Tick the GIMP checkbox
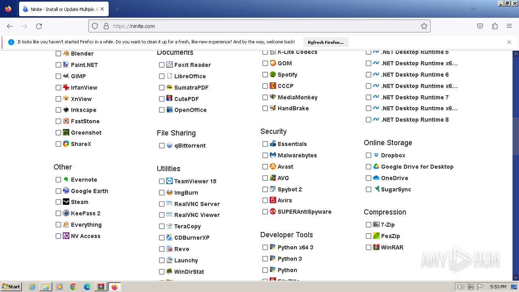Viewport: 519px width, 292px height. point(58,76)
